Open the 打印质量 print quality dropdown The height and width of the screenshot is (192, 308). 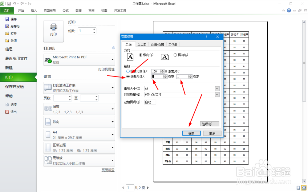pyautogui.click(x=217, y=94)
